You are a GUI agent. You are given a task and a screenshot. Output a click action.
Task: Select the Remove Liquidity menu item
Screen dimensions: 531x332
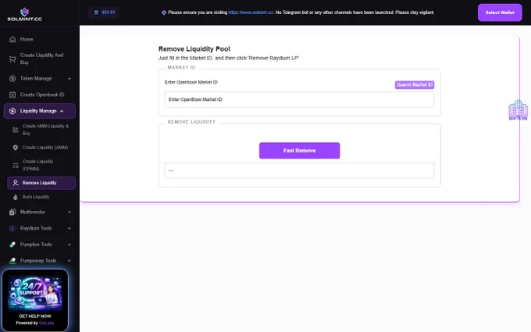click(x=41, y=183)
